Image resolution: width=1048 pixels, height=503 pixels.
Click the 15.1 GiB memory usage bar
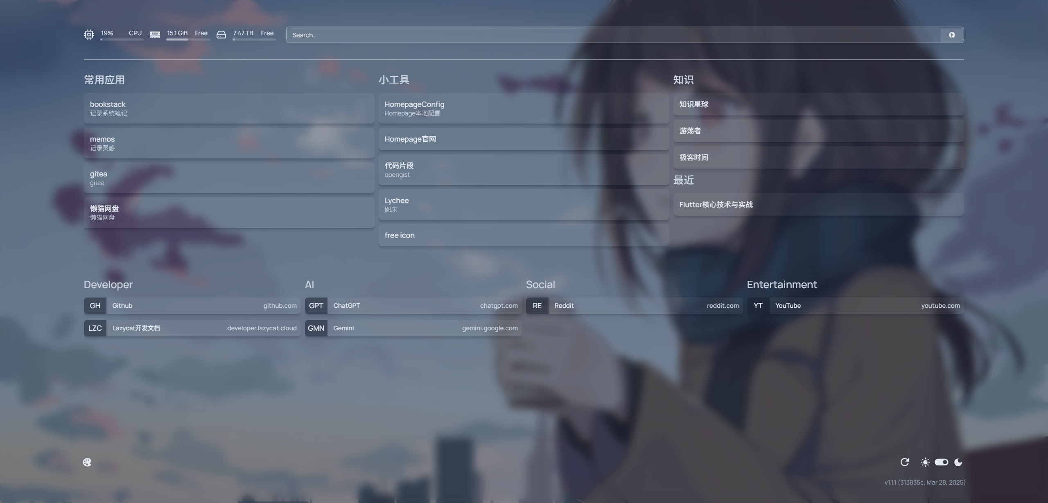(x=188, y=40)
